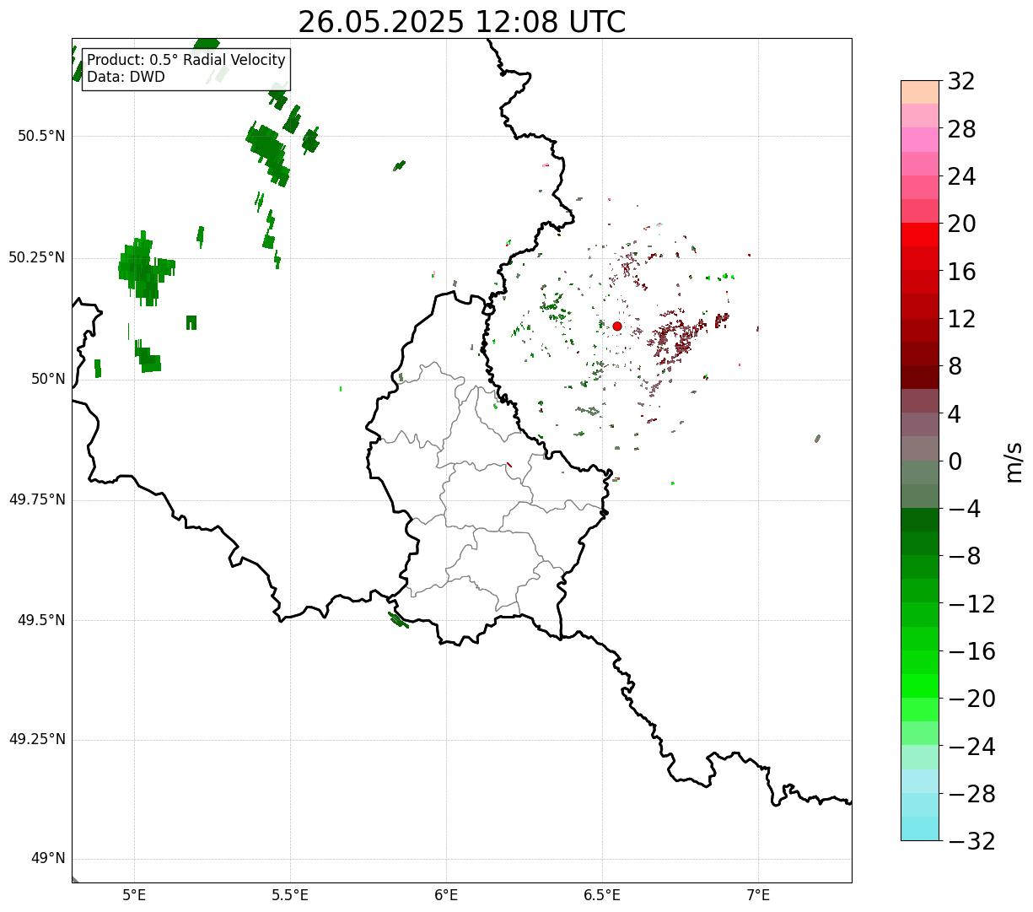Screen dimensions: 1033x912
Task: Click the colorbar tick label 28
Action: click(x=961, y=130)
